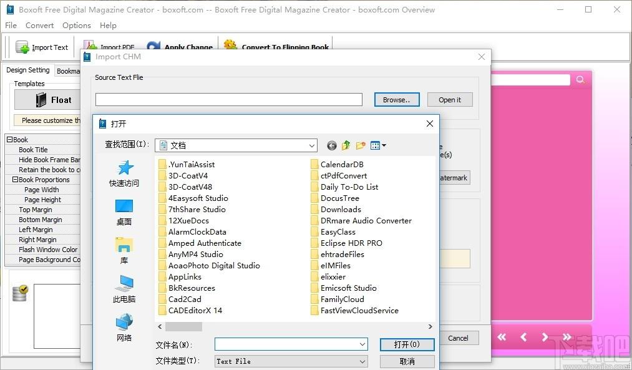Click Apply Change in the toolbar
This screenshot has height=370, width=632.
[179, 47]
